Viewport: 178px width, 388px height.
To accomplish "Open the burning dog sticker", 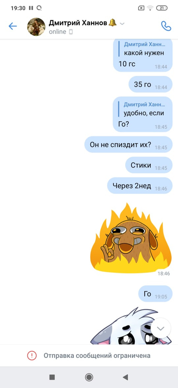I will (x=131, y=238).
